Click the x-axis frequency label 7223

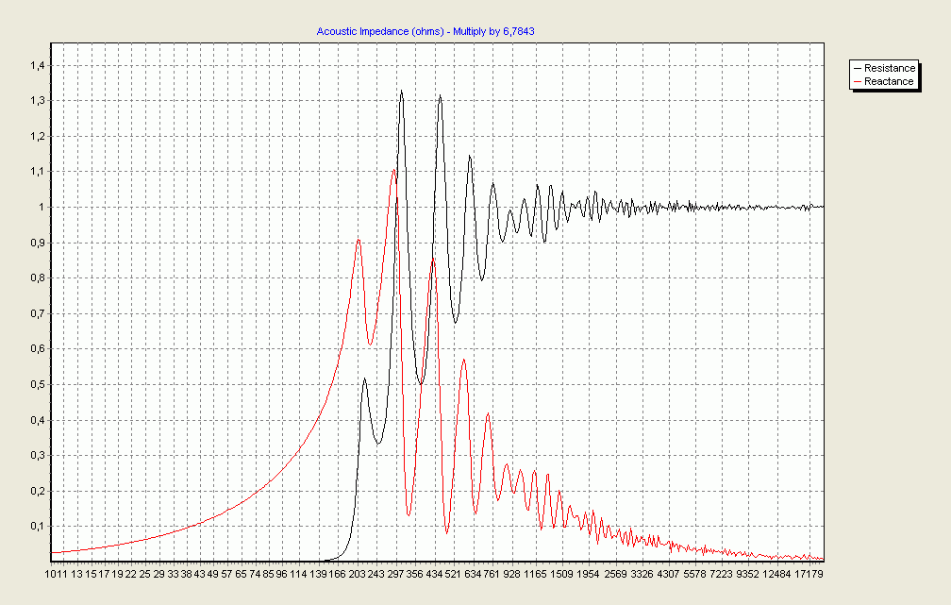pos(722,574)
